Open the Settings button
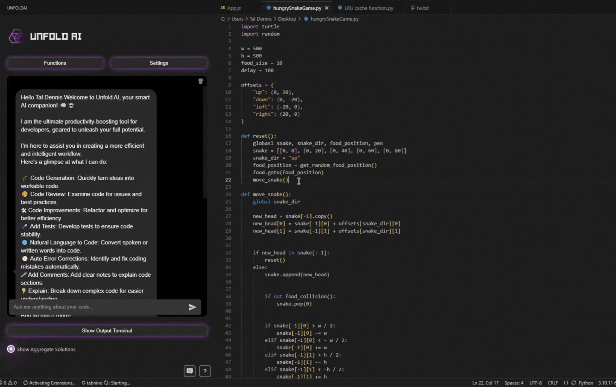The height and width of the screenshot is (387, 616). pos(159,63)
